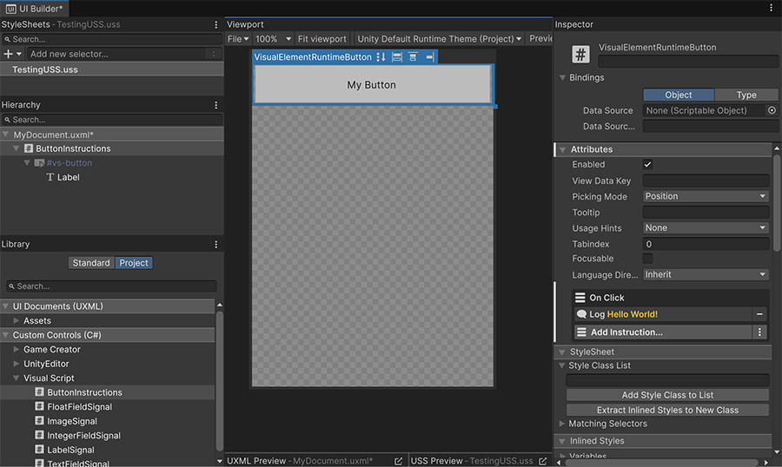This screenshot has height=467, width=782.
Task: Click the flex direction arrows icon in viewport header
Action: (x=381, y=56)
